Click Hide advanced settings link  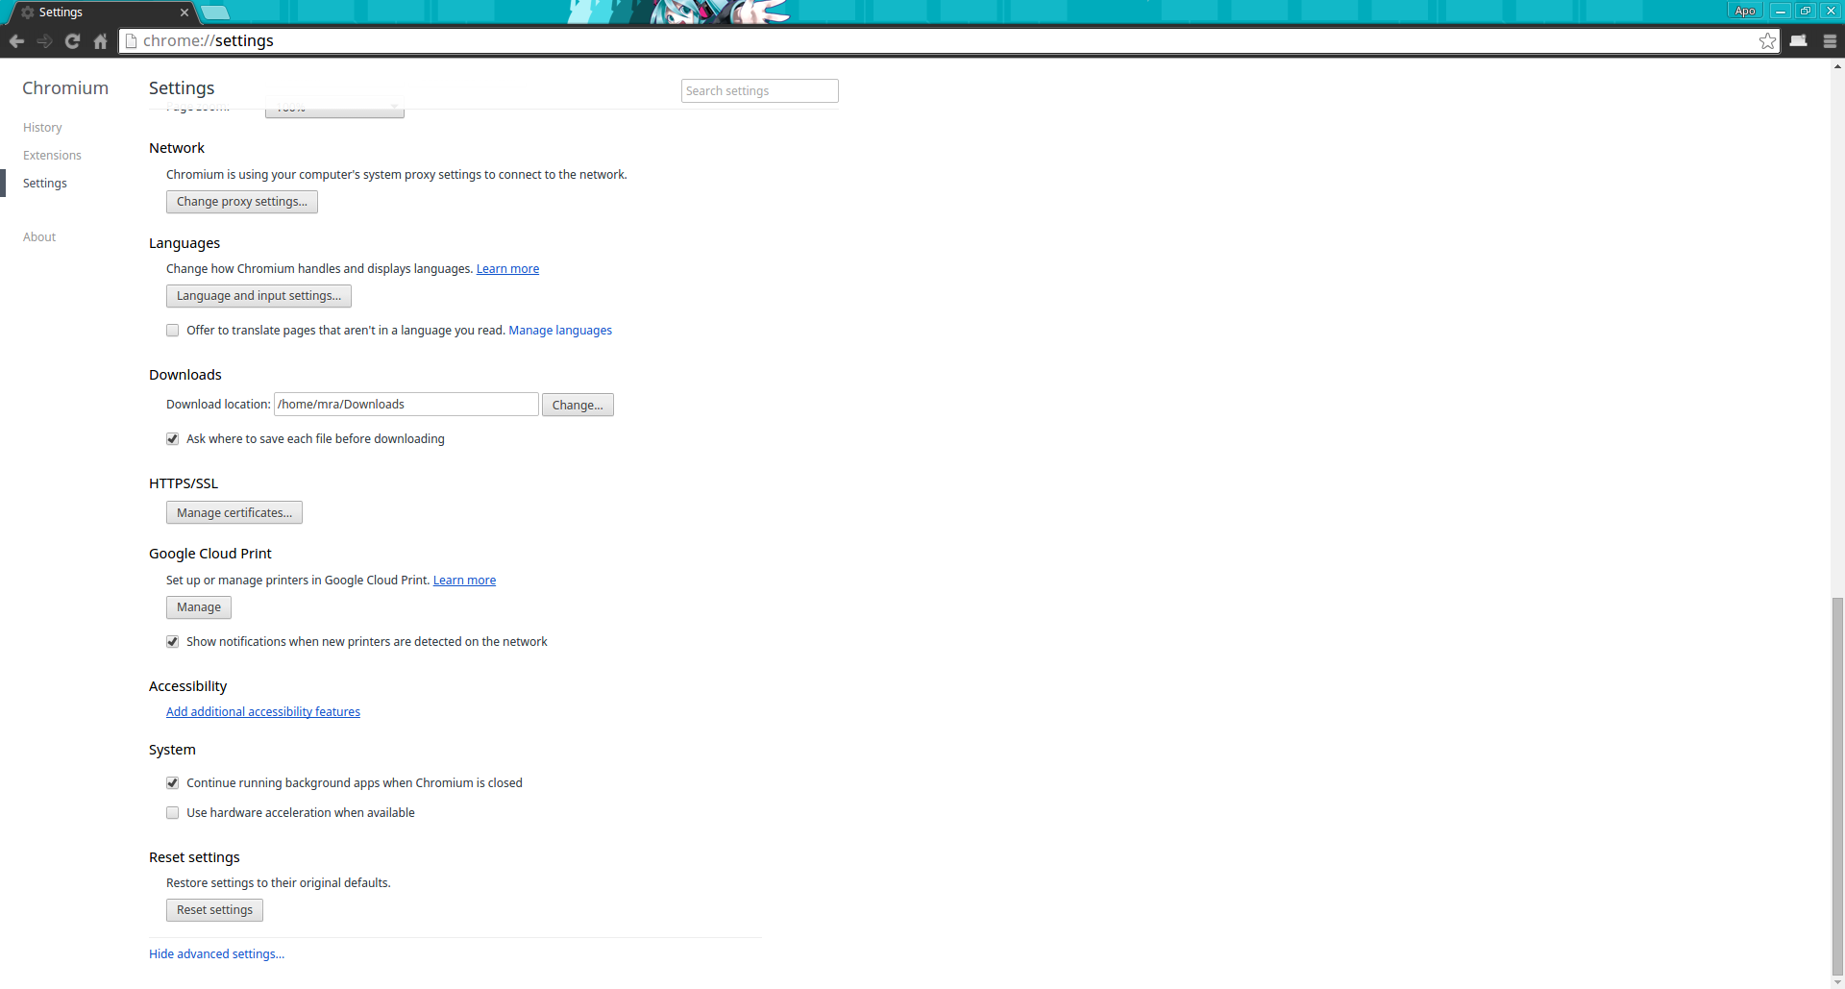point(216,954)
